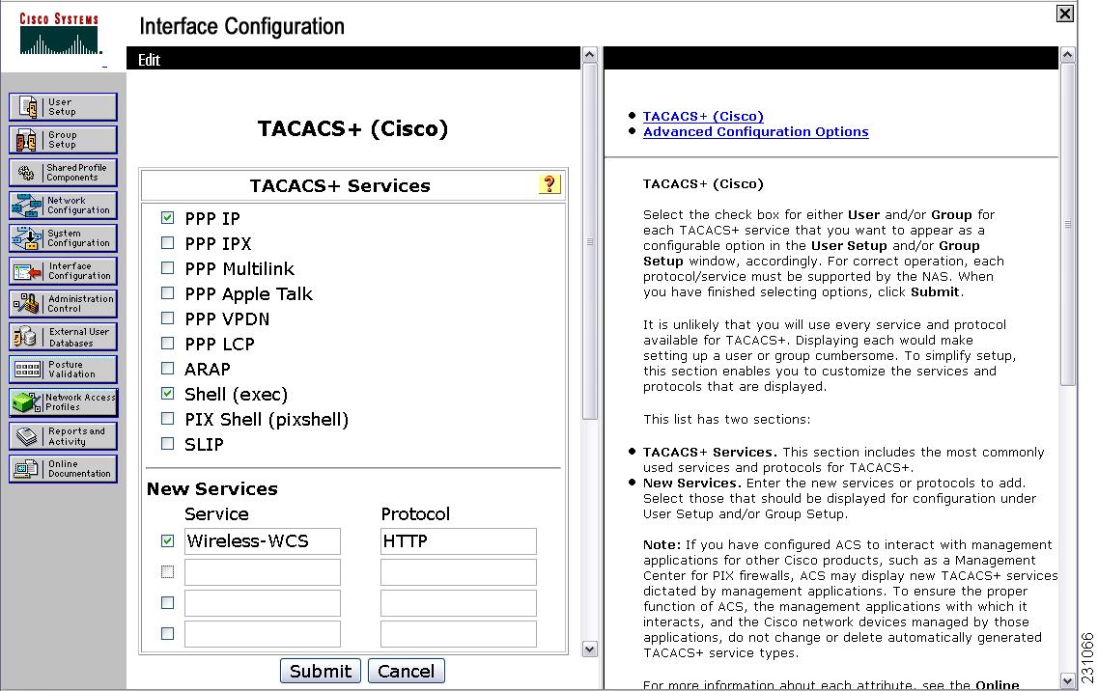The width and height of the screenshot is (1098, 691).
Task: Click the HTTP protocol field
Action: 459,541
